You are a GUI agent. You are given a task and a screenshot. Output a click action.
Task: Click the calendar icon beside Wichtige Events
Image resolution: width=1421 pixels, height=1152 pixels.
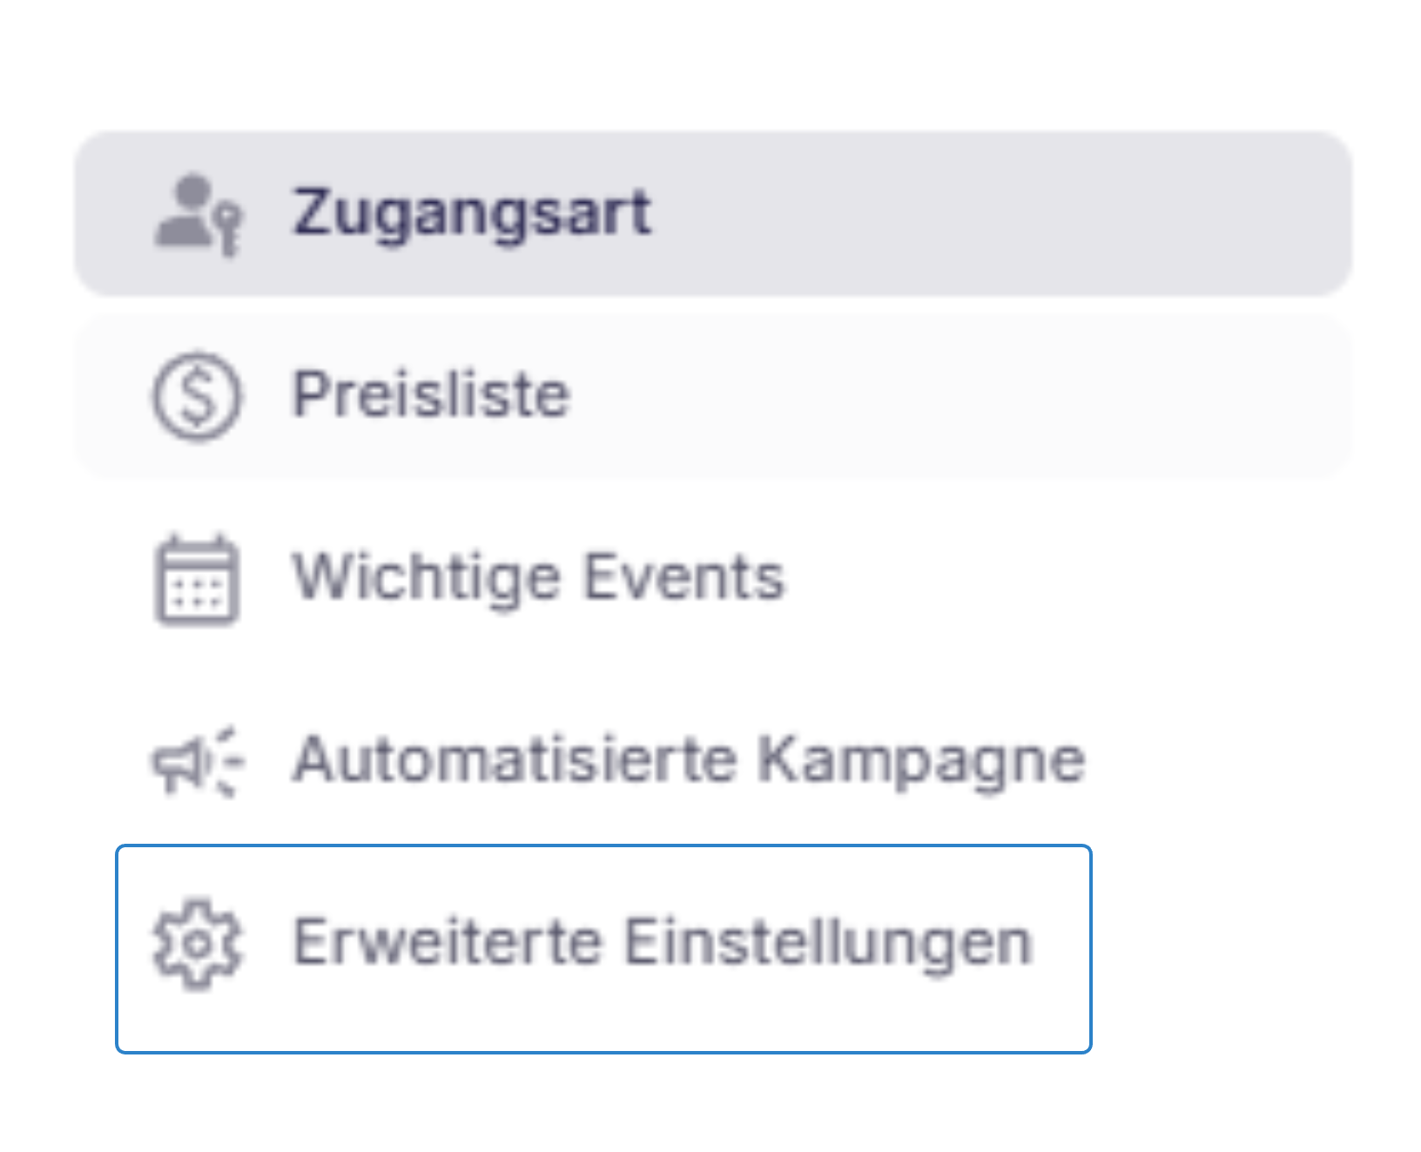tap(196, 579)
